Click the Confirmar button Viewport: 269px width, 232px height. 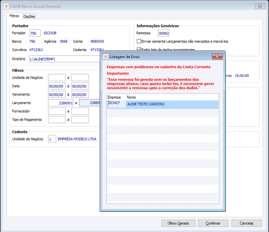213,223
